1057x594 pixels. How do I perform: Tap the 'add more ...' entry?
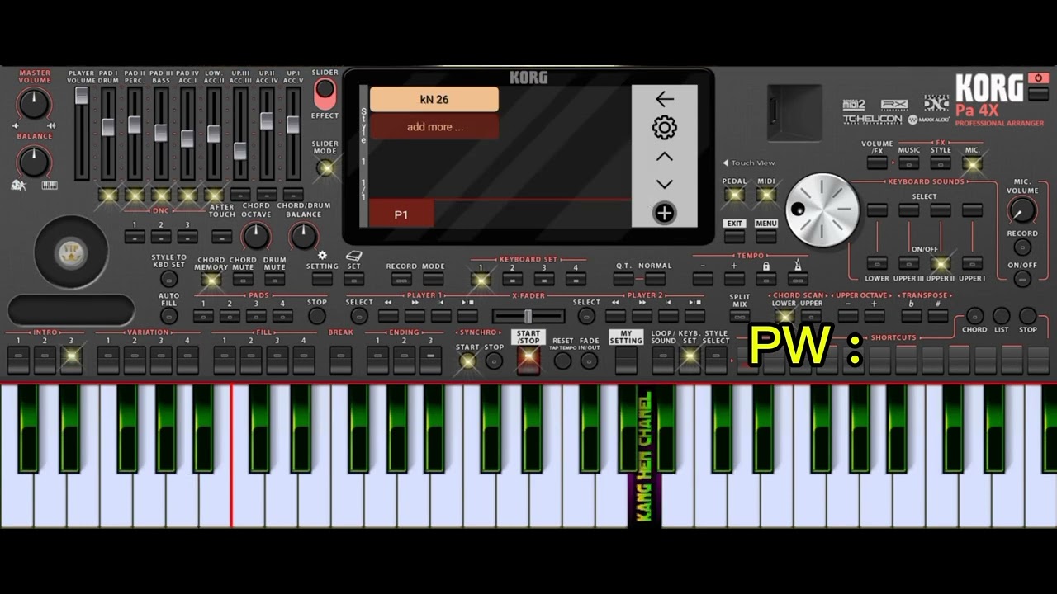[x=434, y=127]
